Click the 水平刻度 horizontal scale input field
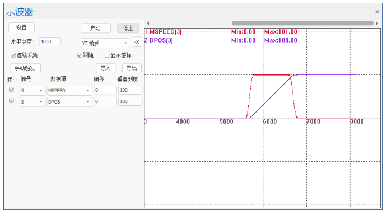Image resolution: width=387 pixels, height=215 pixels. 50,42
